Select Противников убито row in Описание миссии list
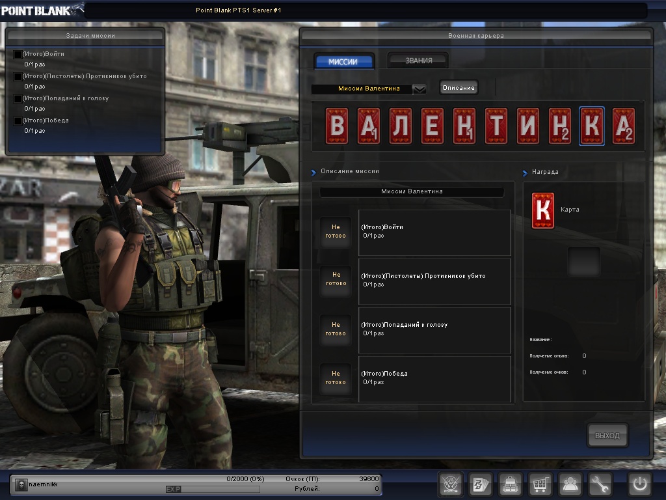Screen dimensions: 666x500 coord(434,281)
